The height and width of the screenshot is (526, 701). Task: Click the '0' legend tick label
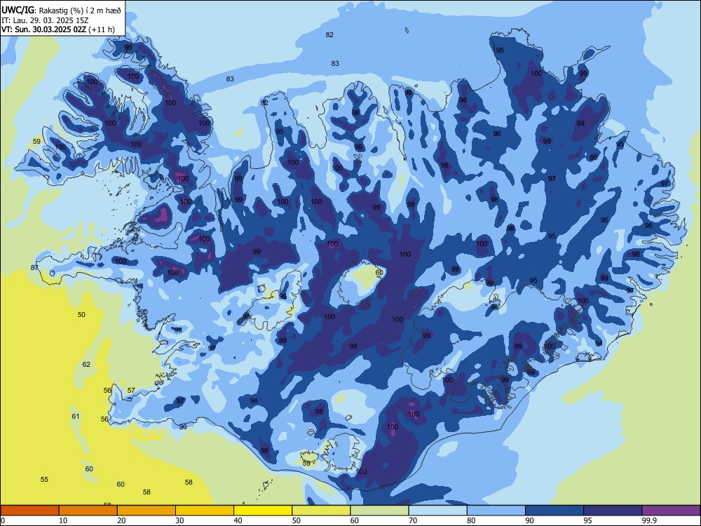(3, 520)
